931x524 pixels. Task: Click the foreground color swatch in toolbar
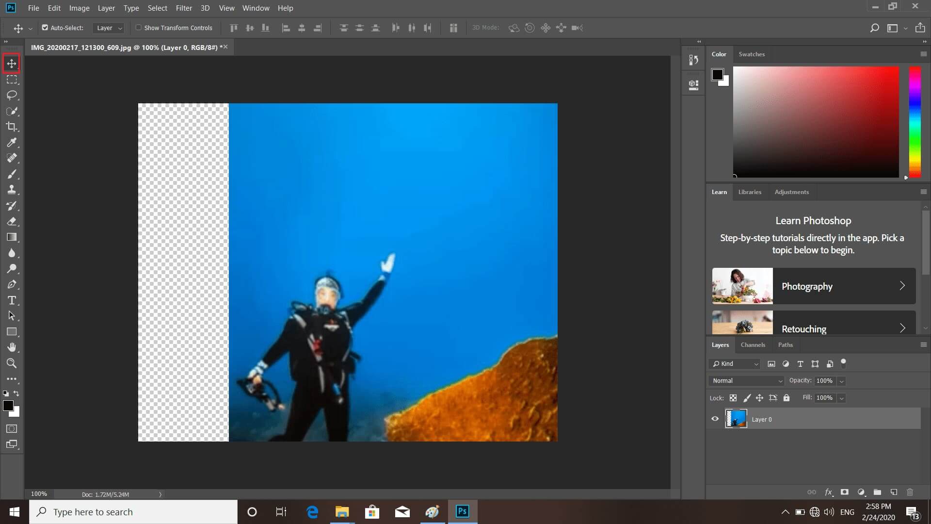[8, 406]
